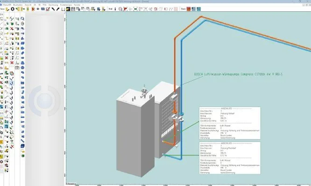Activate view preset number 3 in left palette
311x186 pixels.
[x=12, y=93]
